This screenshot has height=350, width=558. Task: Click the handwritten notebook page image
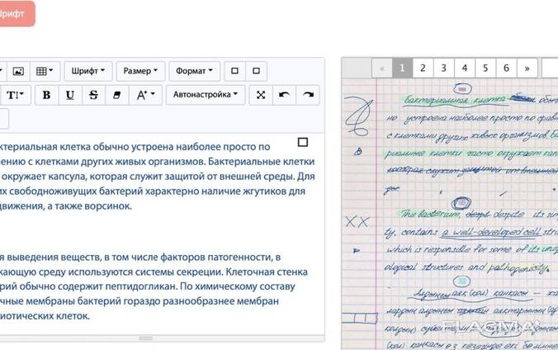(x=450, y=215)
